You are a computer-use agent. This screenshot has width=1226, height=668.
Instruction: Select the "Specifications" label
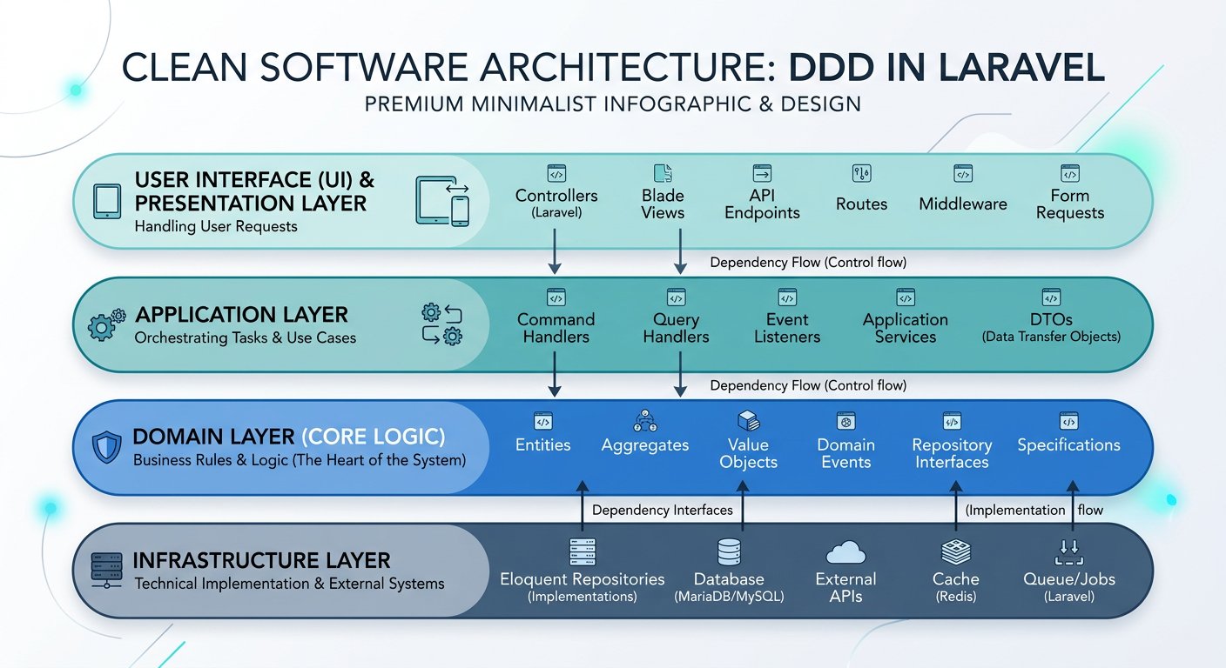pos(1069,445)
